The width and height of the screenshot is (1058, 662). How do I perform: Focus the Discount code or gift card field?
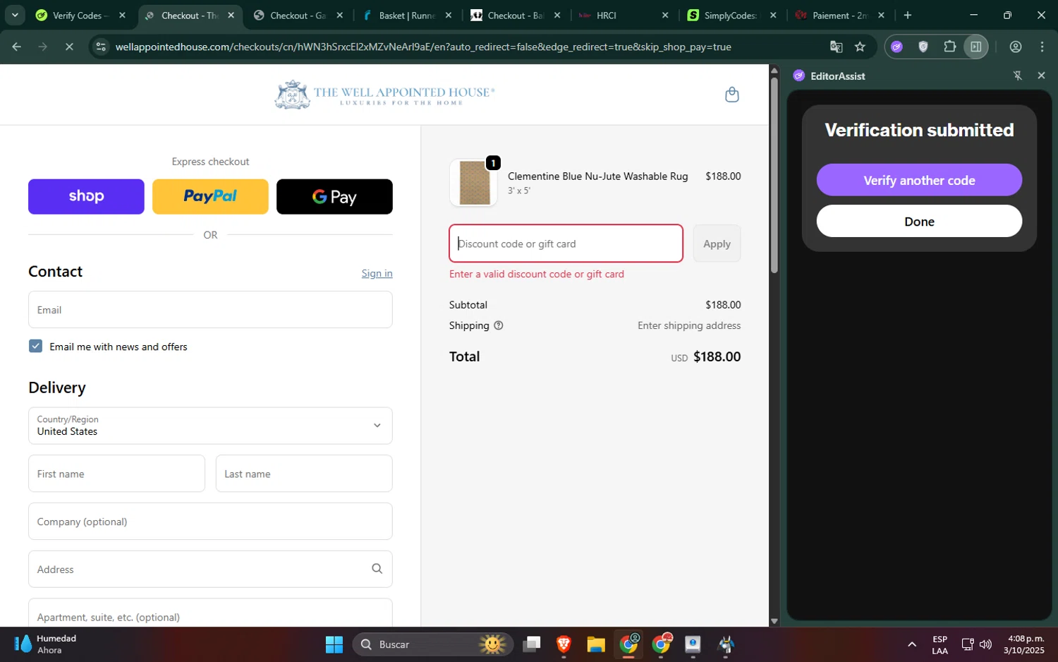coord(566,243)
